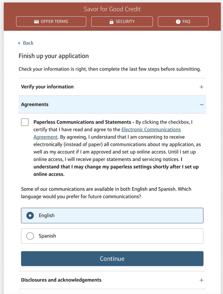Select the English radio button

30,215
